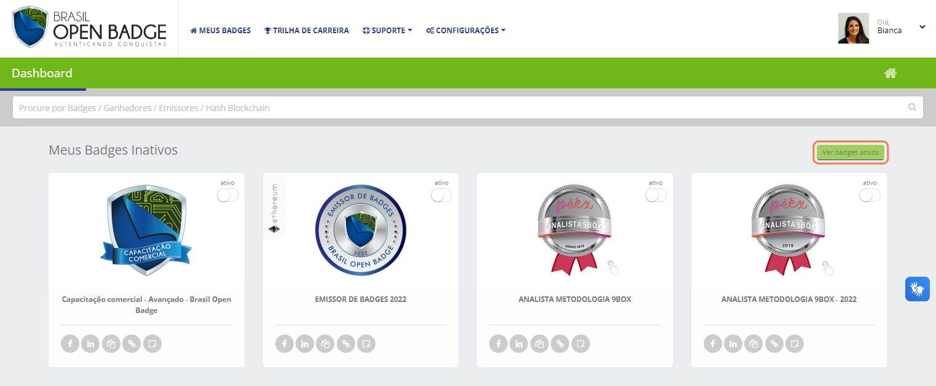The image size is (936, 386).
Task: Click note icon on EMISSOR DE BADGES 2022 card
Action: coord(366,344)
